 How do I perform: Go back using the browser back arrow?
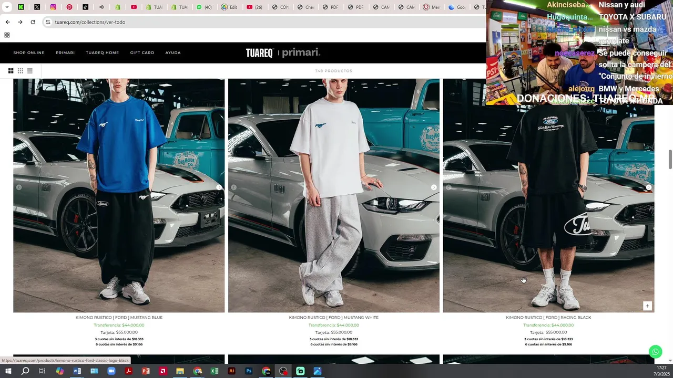pyautogui.click(x=7, y=22)
